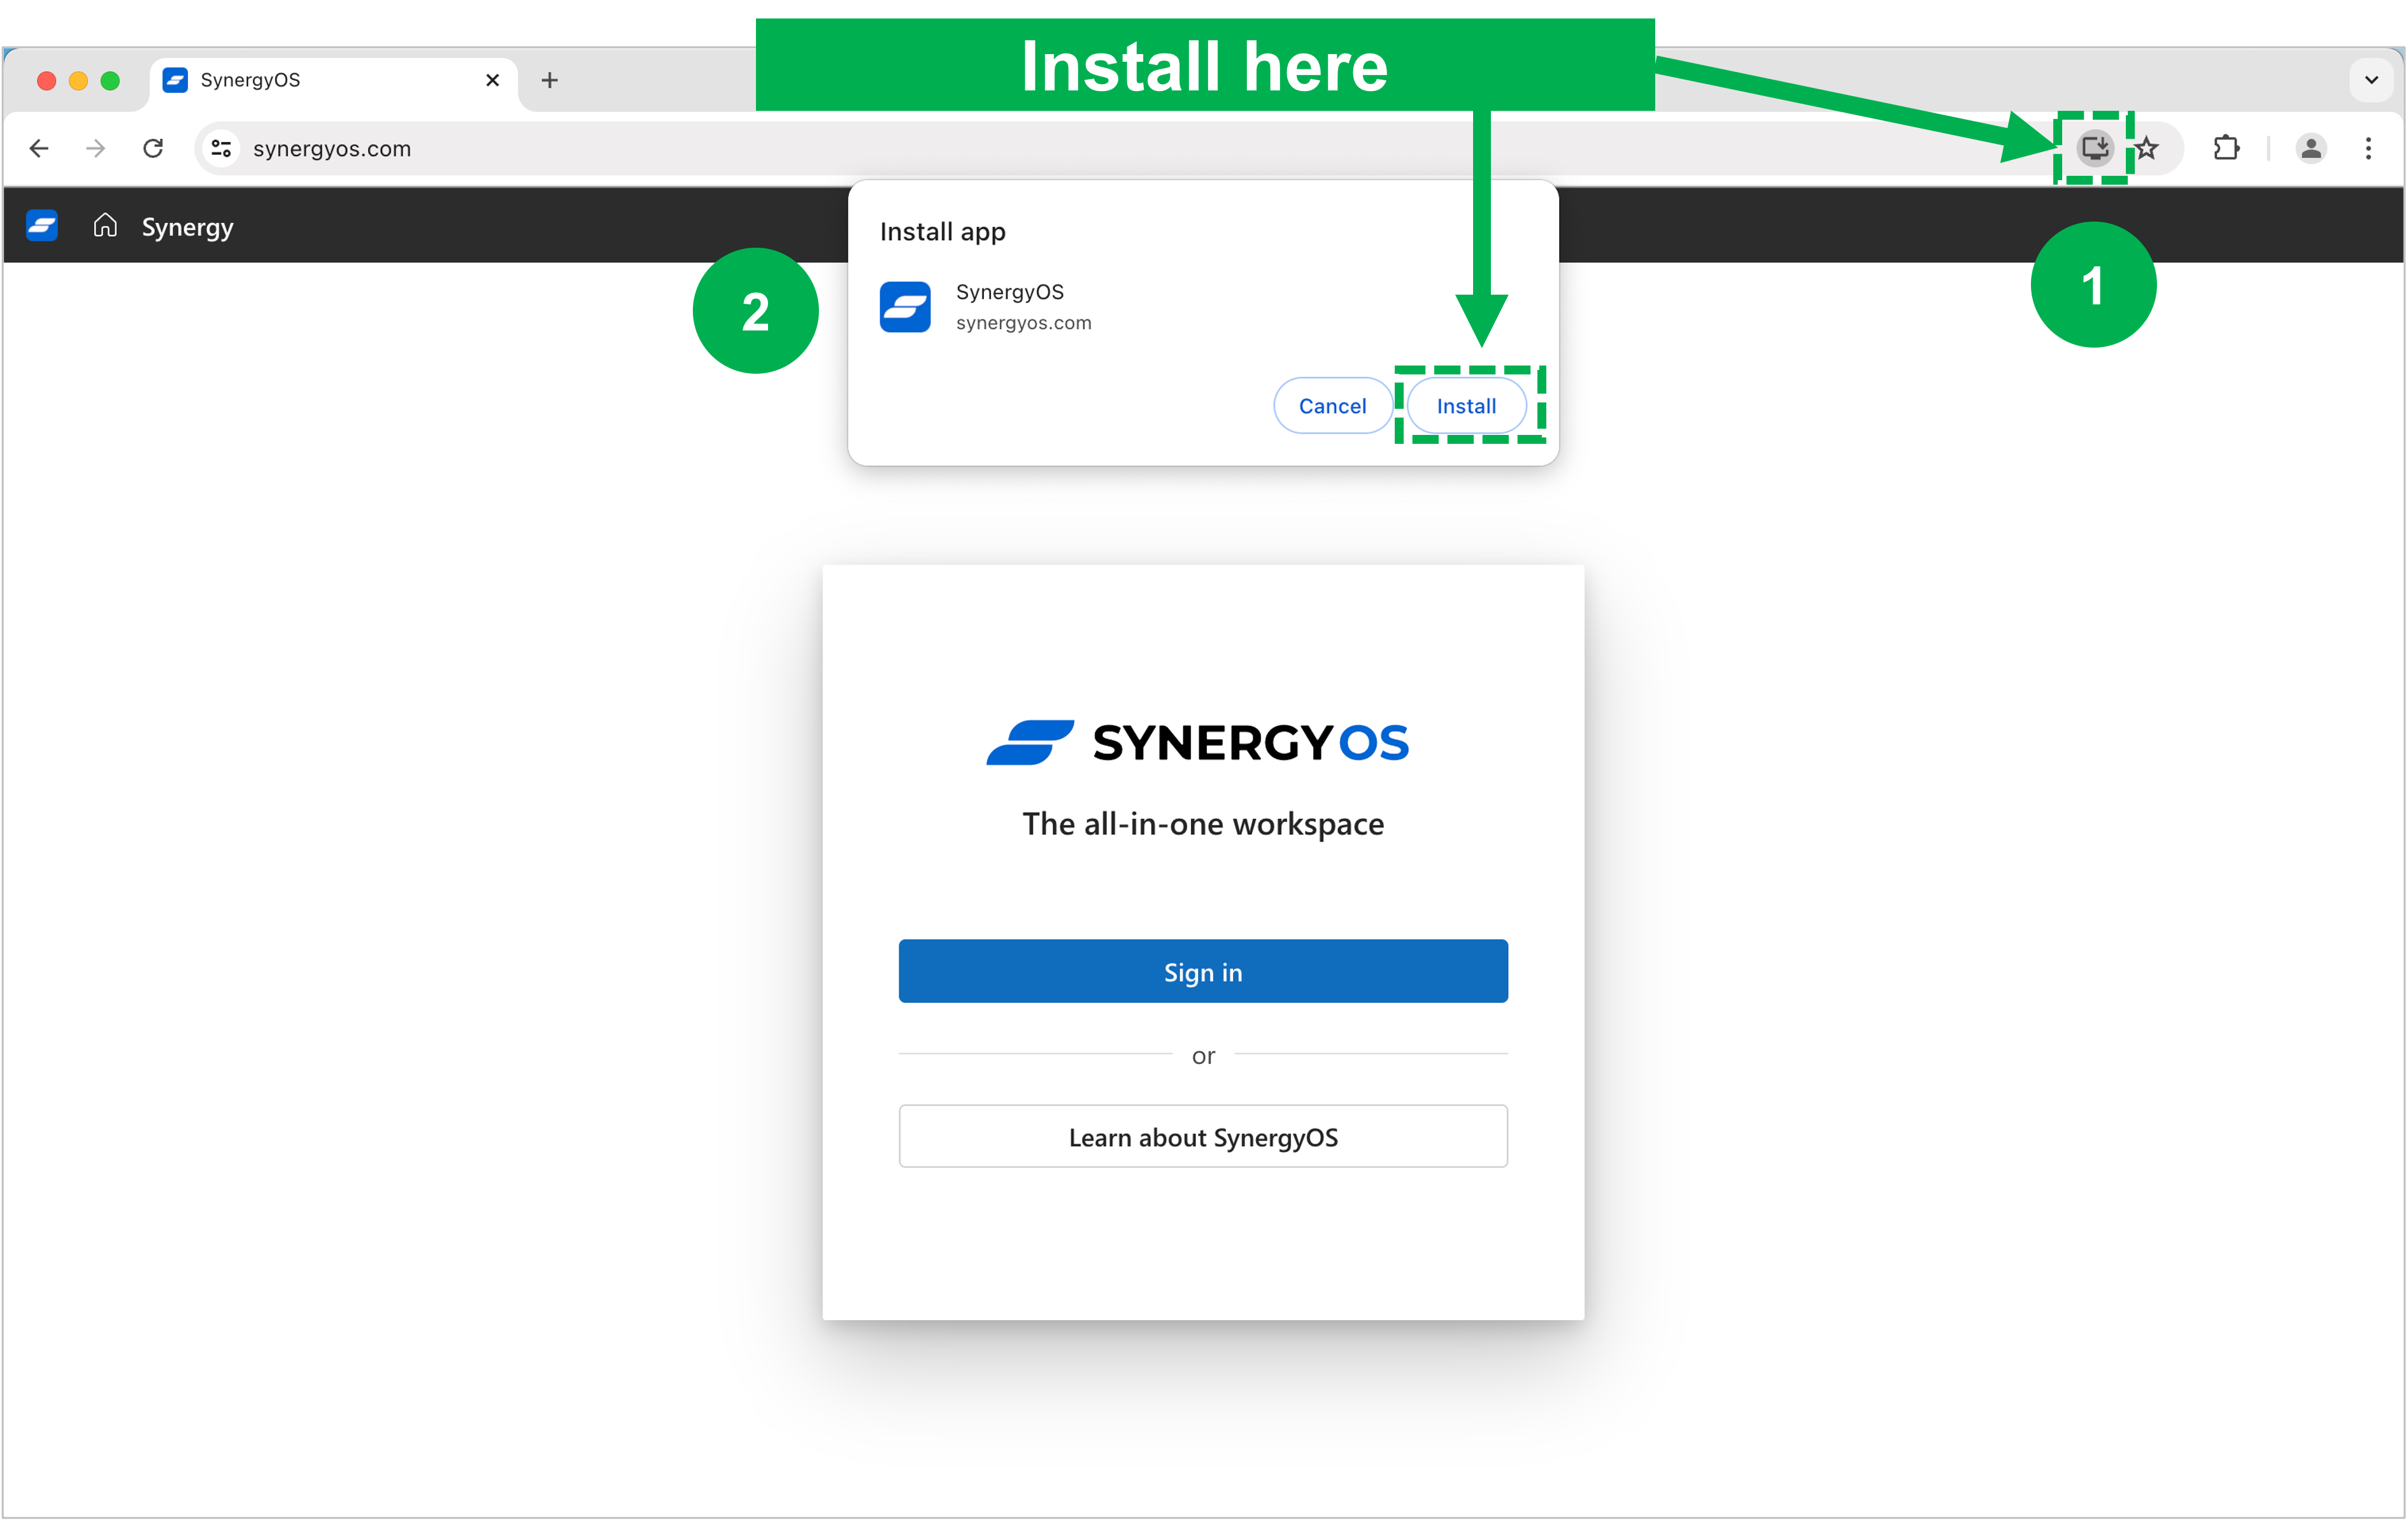The image size is (2408, 1520).
Task: Bookmark this page with the star icon
Action: tap(2146, 149)
